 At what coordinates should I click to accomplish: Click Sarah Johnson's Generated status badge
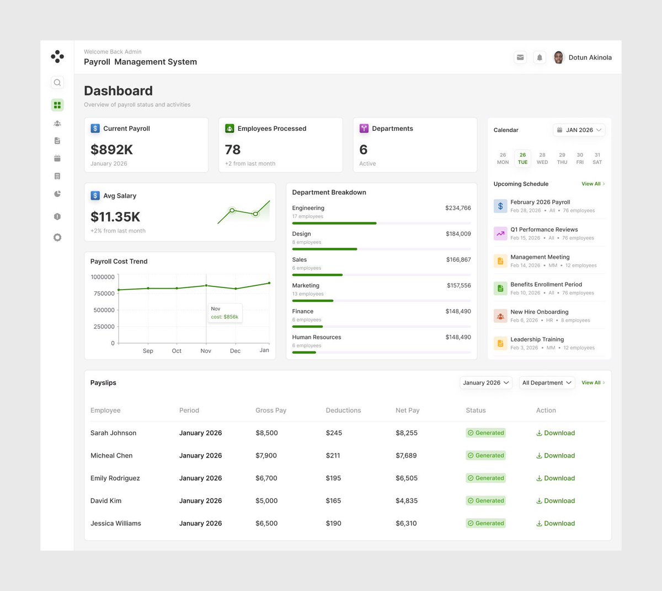(486, 433)
